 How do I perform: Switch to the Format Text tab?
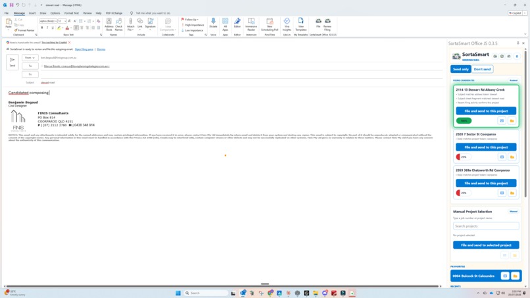point(71,13)
